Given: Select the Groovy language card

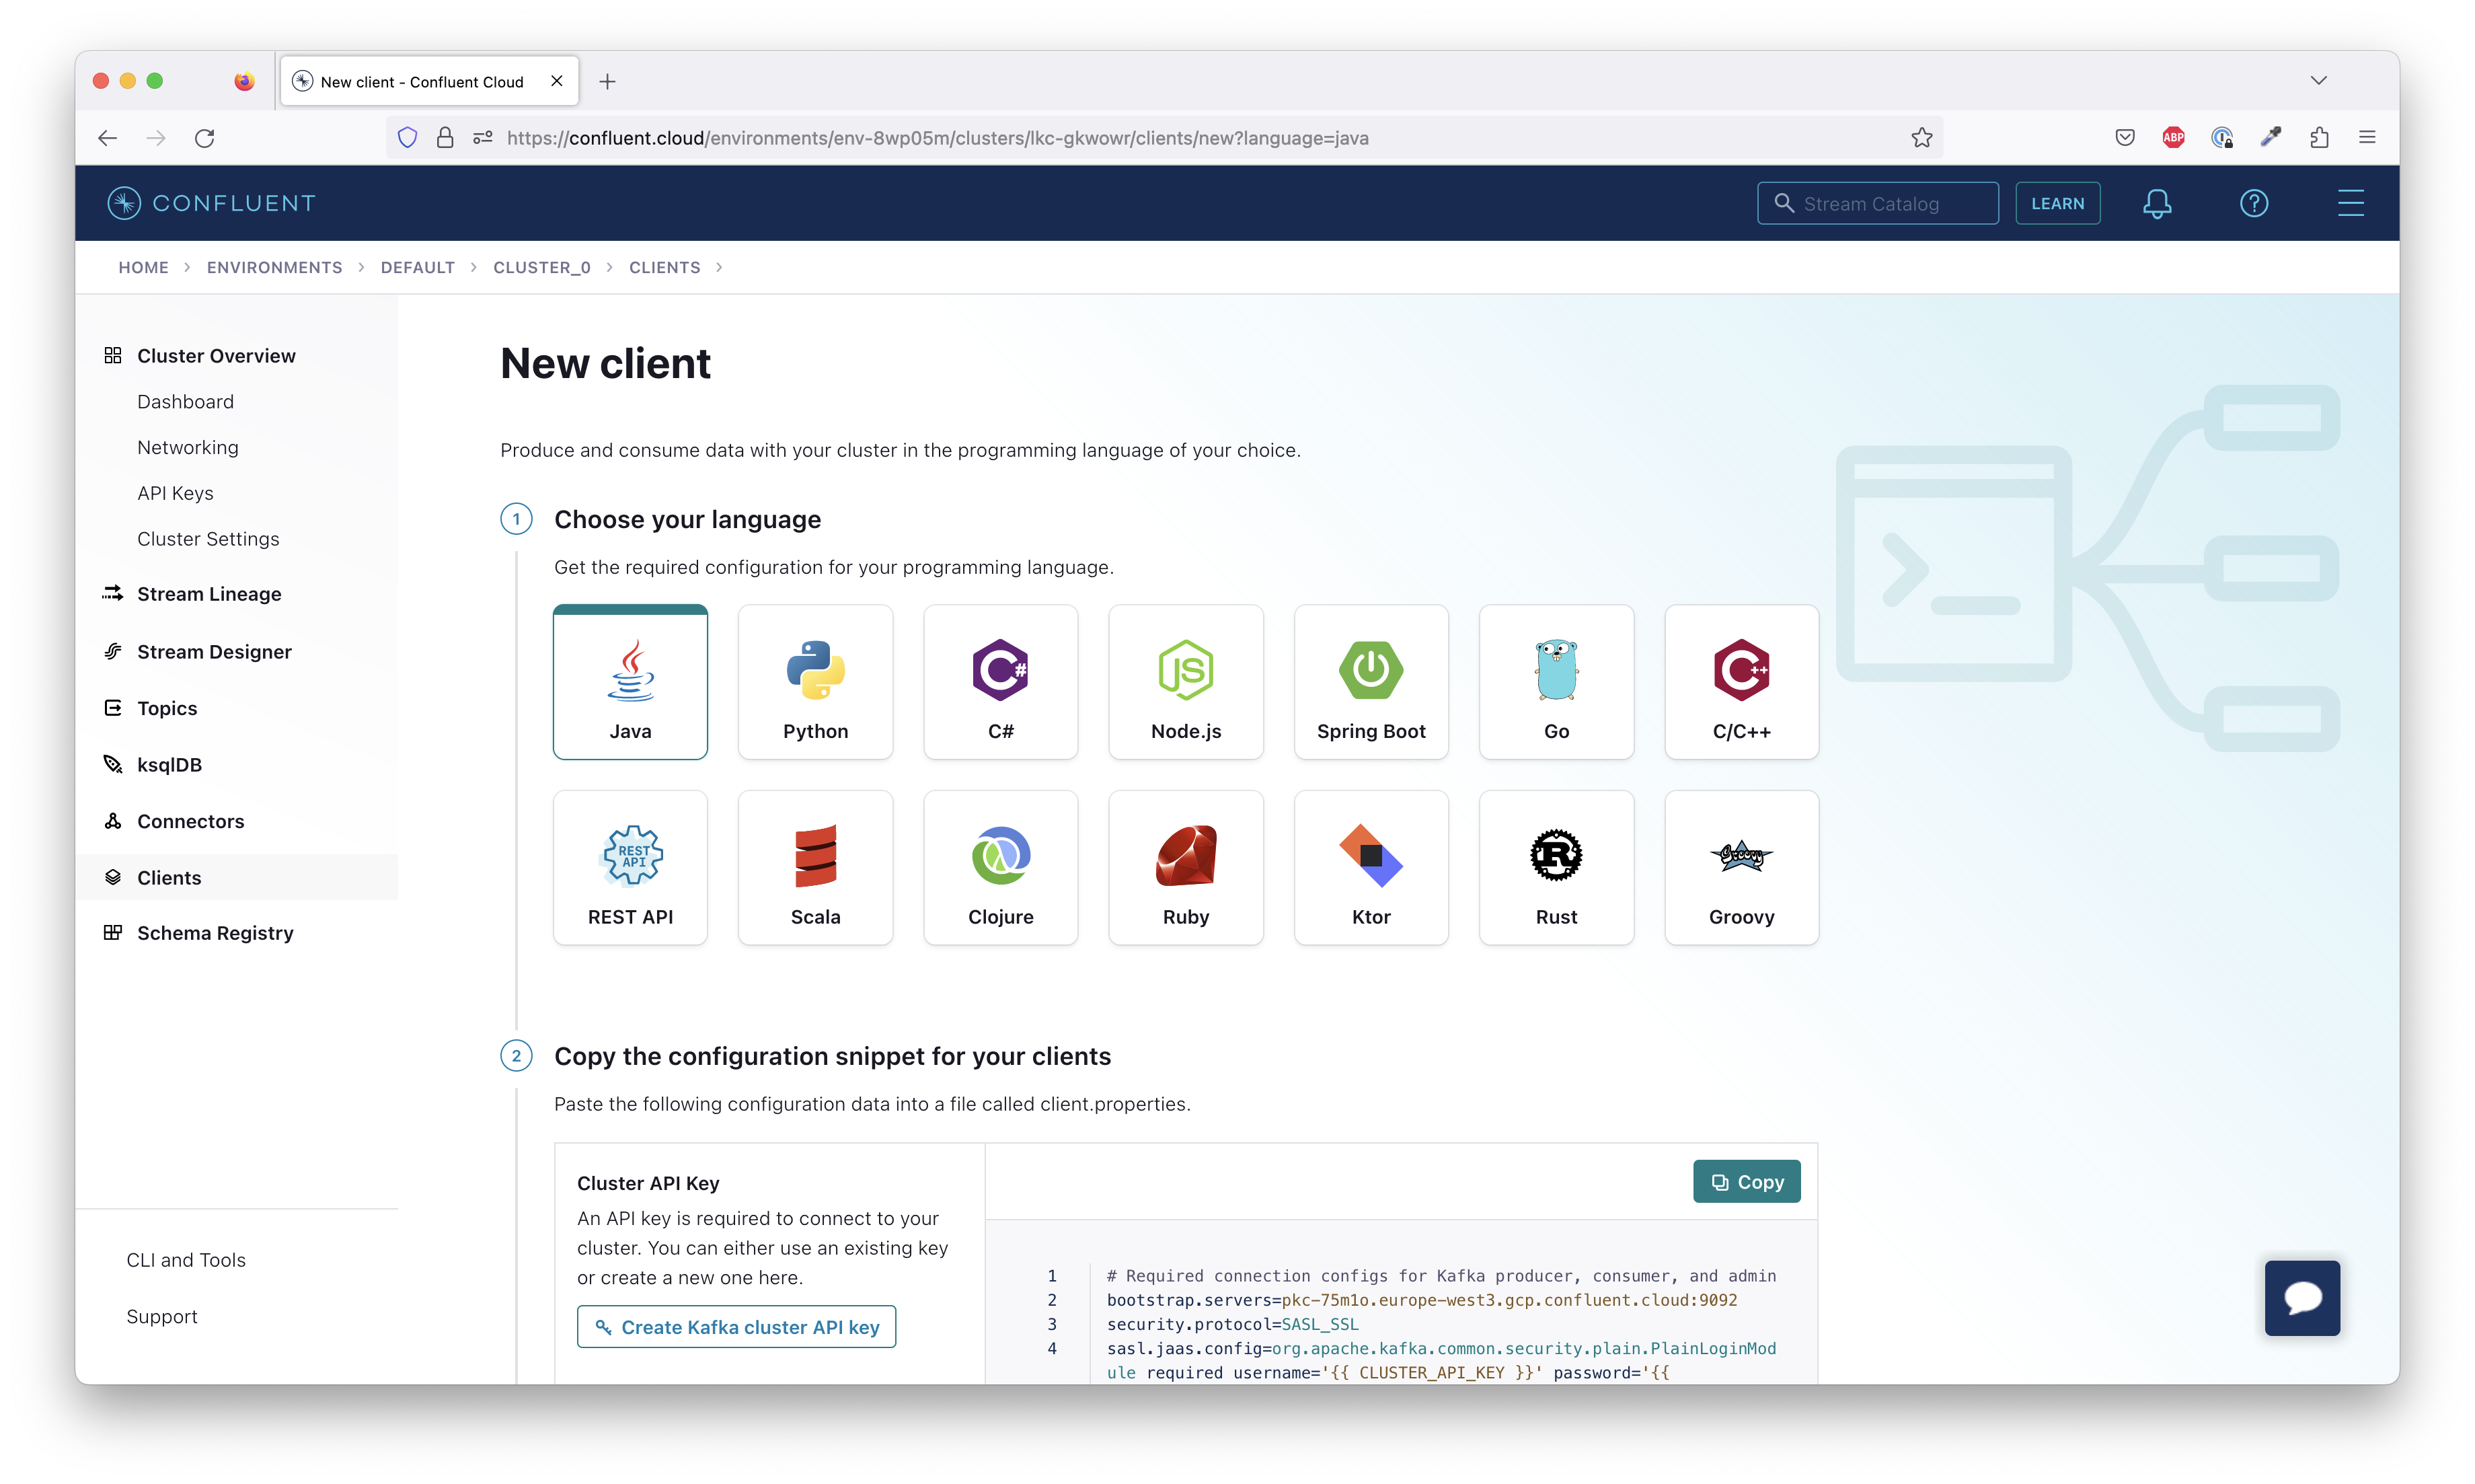Looking at the screenshot, I should [x=1741, y=868].
